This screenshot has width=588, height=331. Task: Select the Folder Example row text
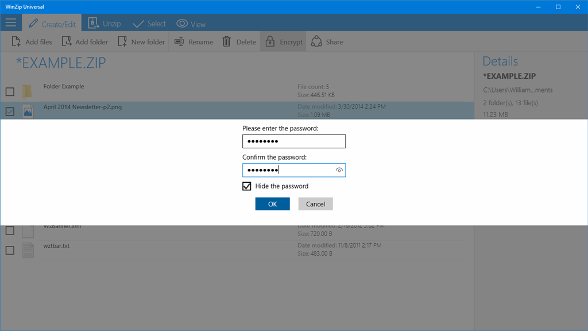64,86
